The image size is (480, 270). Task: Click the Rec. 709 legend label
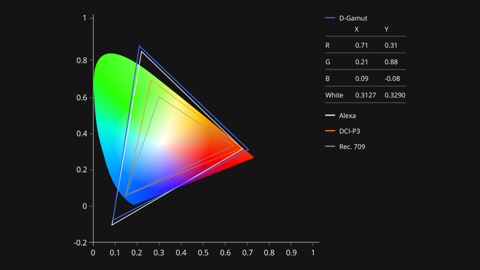[x=352, y=147]
